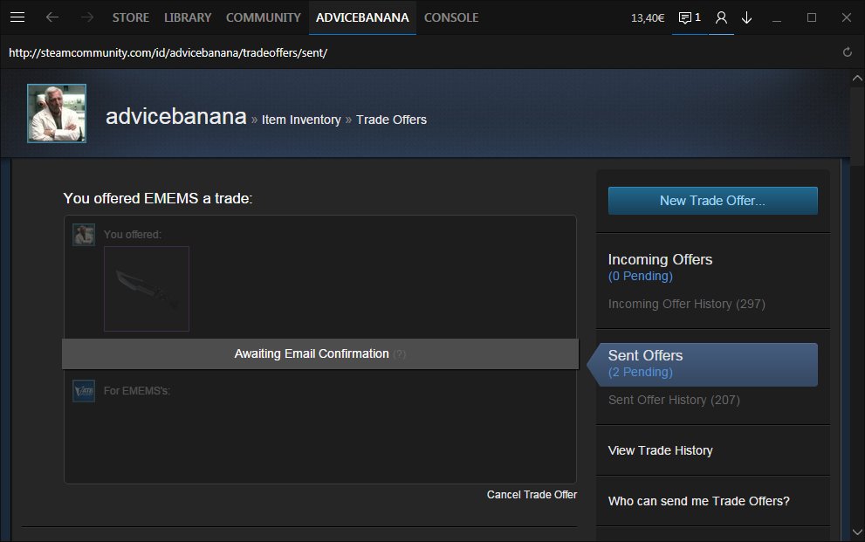Open the chat notifications icon
Screen dimensions: 865x542
click(690, 17)
